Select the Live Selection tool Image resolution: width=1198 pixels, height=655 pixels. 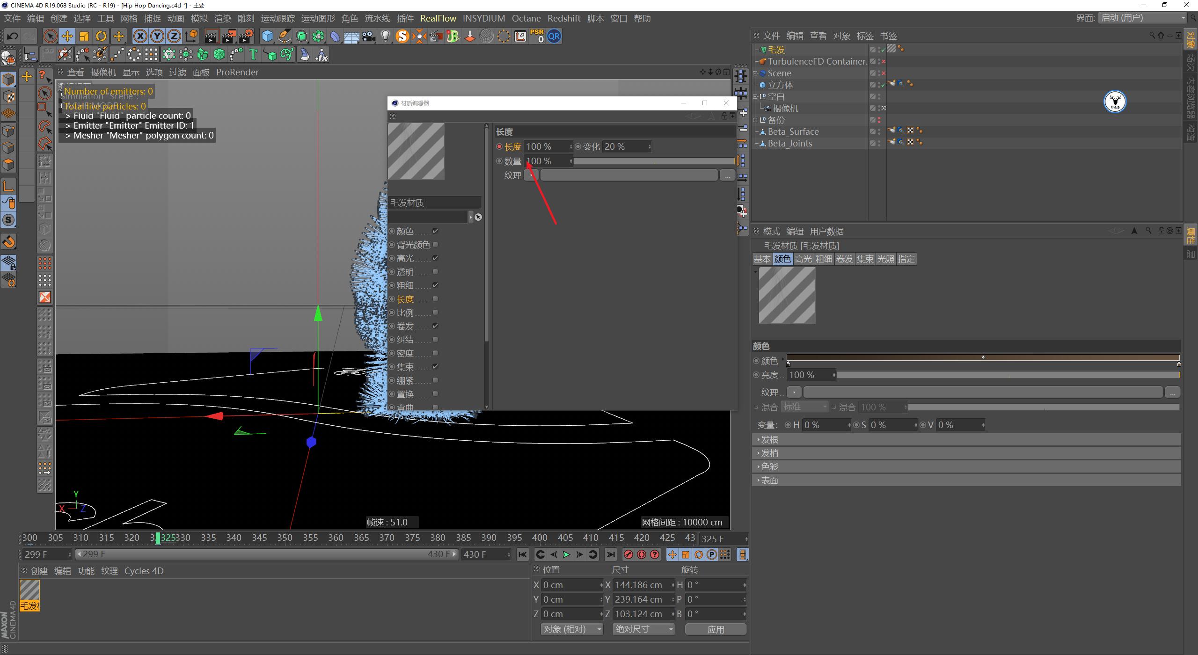50,36
